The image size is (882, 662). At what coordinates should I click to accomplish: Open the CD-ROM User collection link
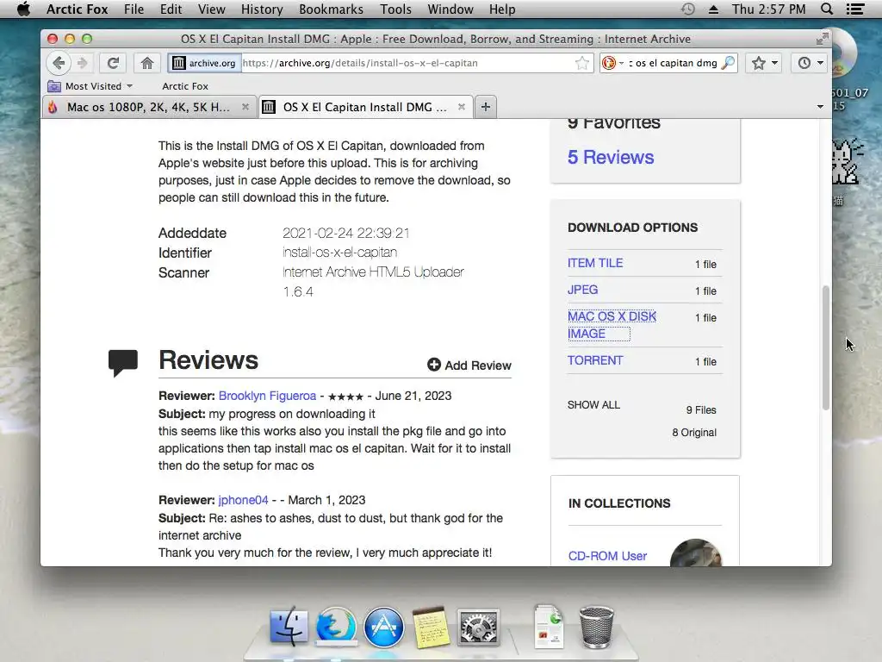(x=607, y=556)
